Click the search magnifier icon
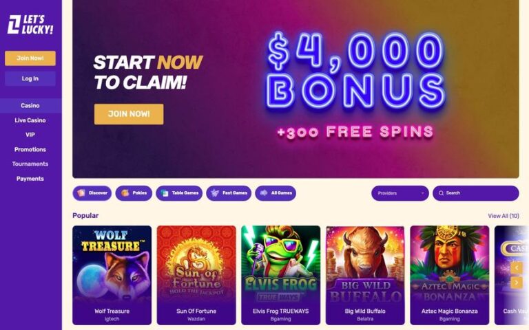Screen dimensions: 529x330 click(441, 193)
